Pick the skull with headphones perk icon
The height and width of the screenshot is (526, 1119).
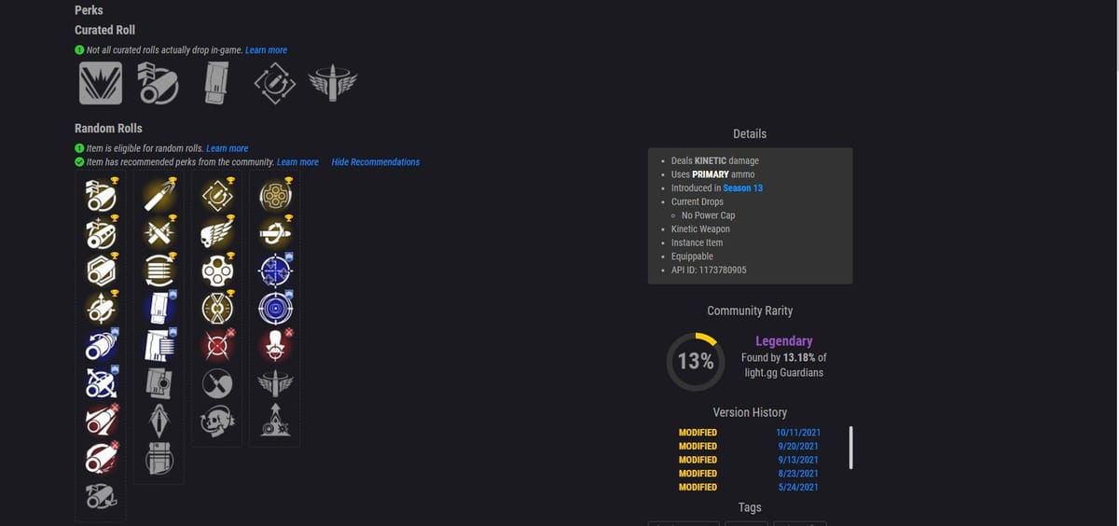point(216,422)
